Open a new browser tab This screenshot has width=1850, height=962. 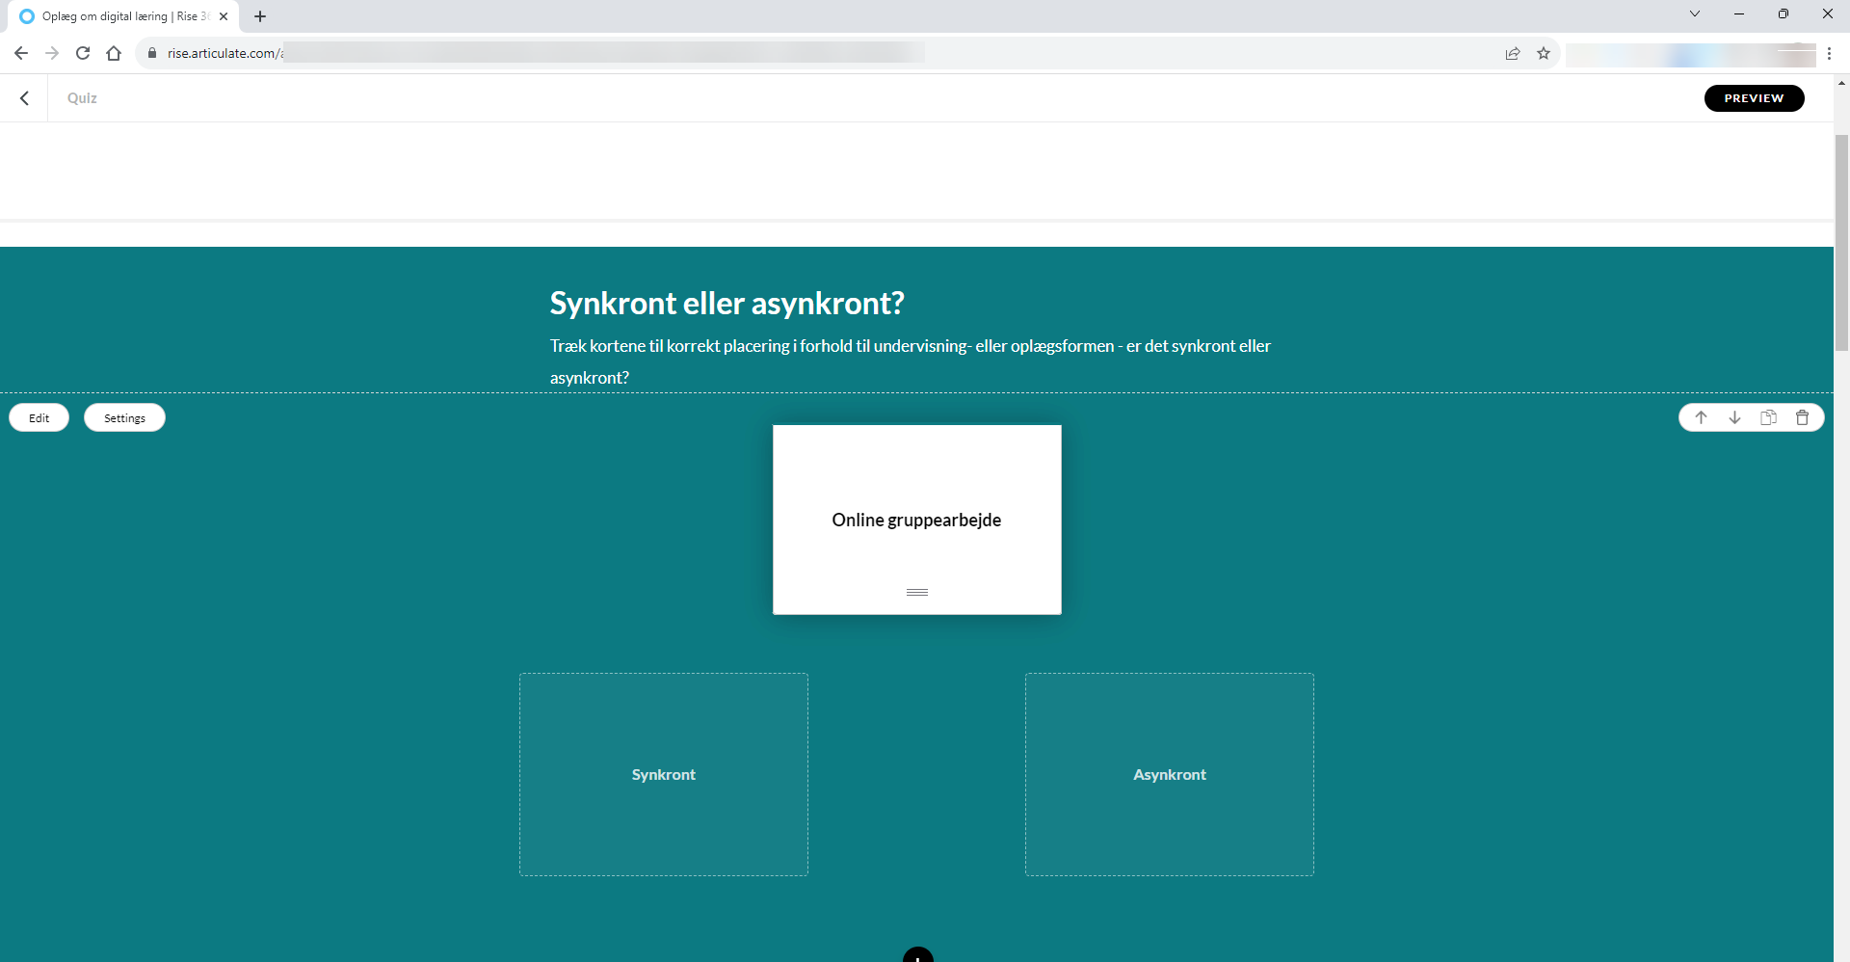(x=260, y=16)
